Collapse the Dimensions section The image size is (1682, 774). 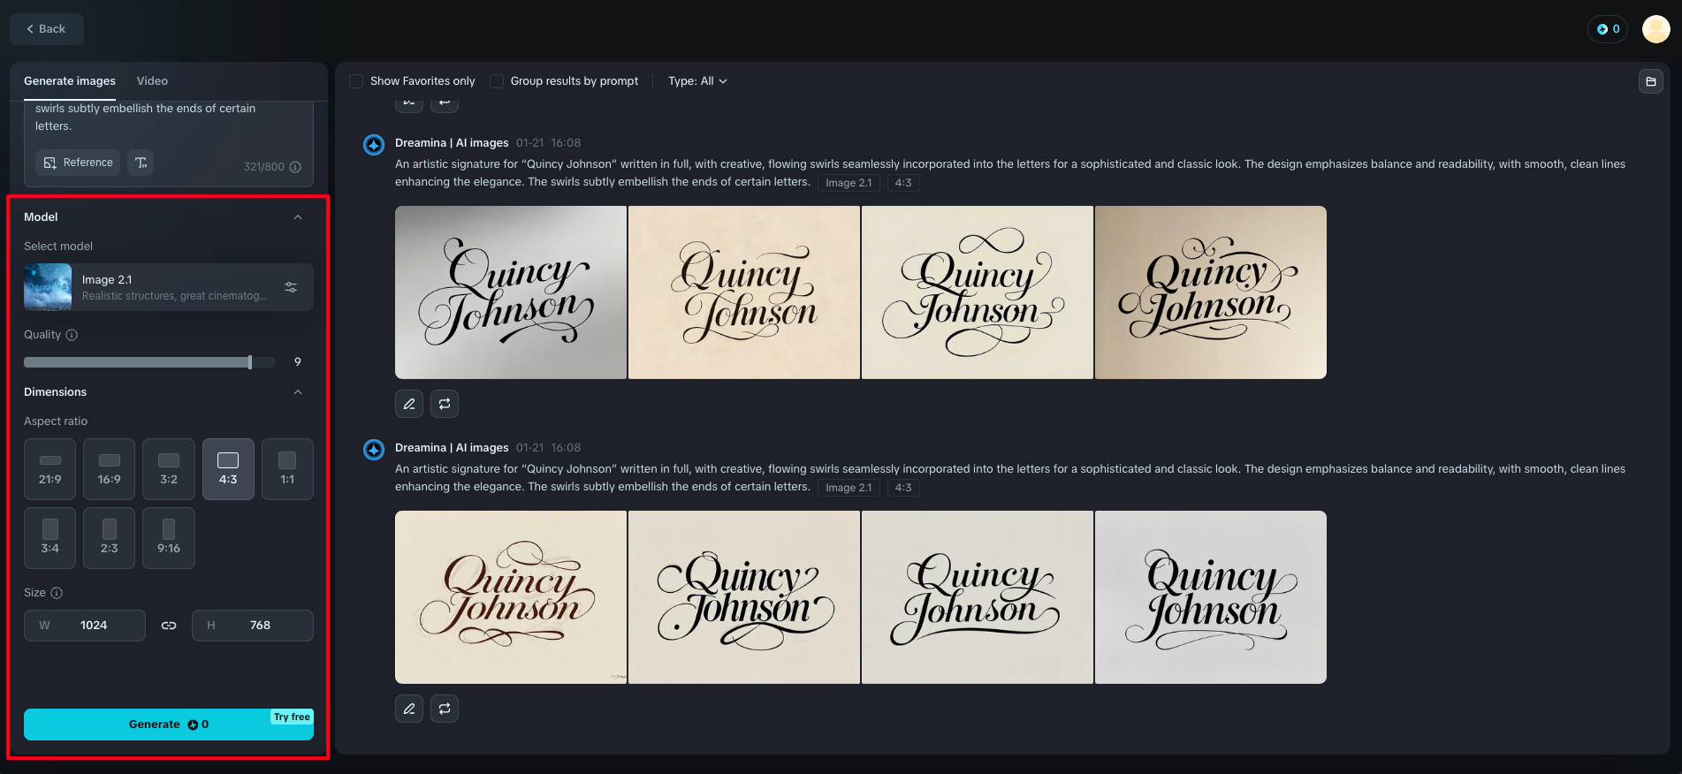(x=298, y=392)
